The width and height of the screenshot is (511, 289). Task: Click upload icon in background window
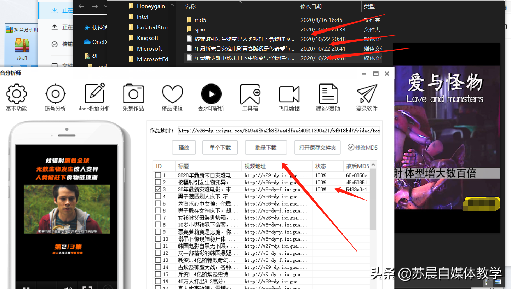pos(54,27)
